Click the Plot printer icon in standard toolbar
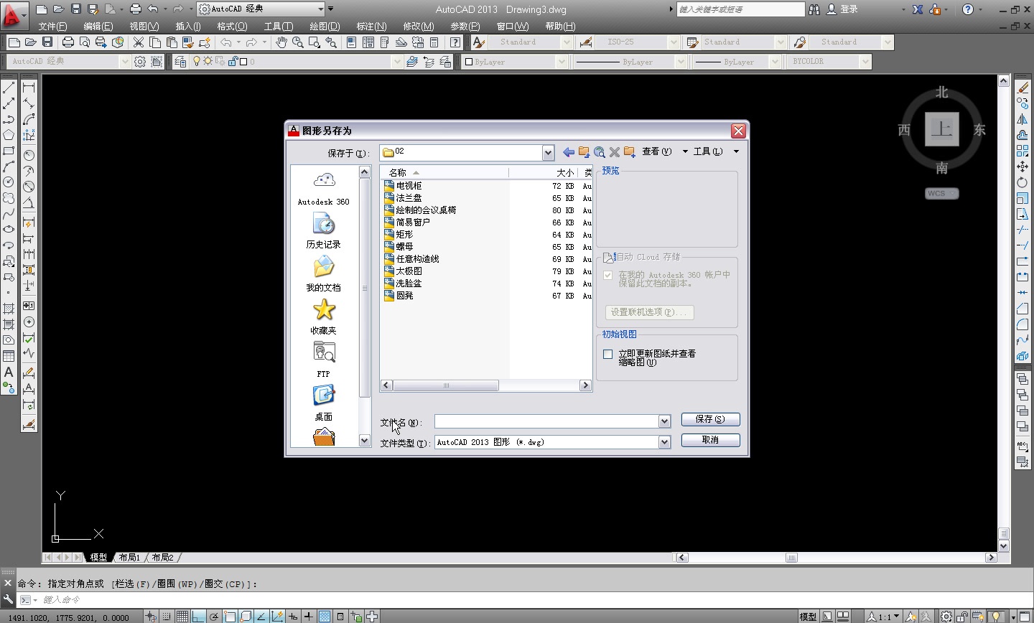This screenshot has height=623, width=1034. [x=68, y=42]
